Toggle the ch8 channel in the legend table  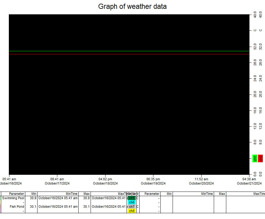132,211
